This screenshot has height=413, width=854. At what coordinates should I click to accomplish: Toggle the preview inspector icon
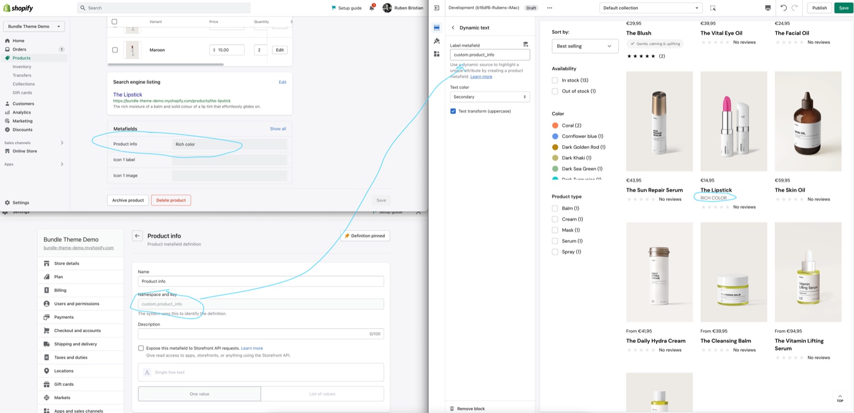tap(713, 8)
